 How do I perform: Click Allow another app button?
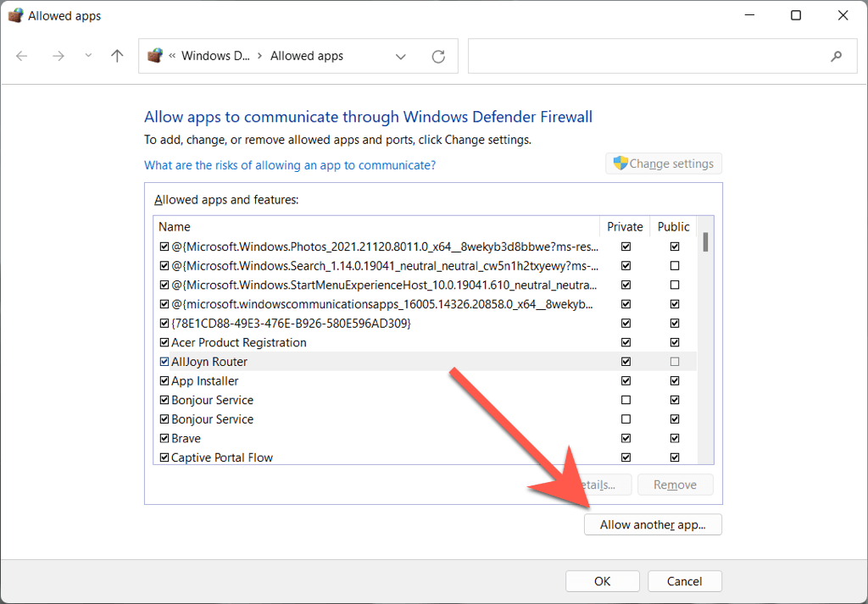tap(653, 524)
